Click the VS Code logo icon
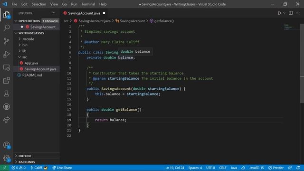Image resolution: width=304 pixels, height=171 pixels. (5, 4)
